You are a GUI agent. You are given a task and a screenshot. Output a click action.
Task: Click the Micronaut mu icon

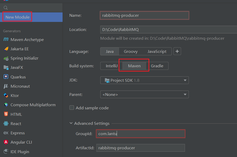(x=6, y=86)
